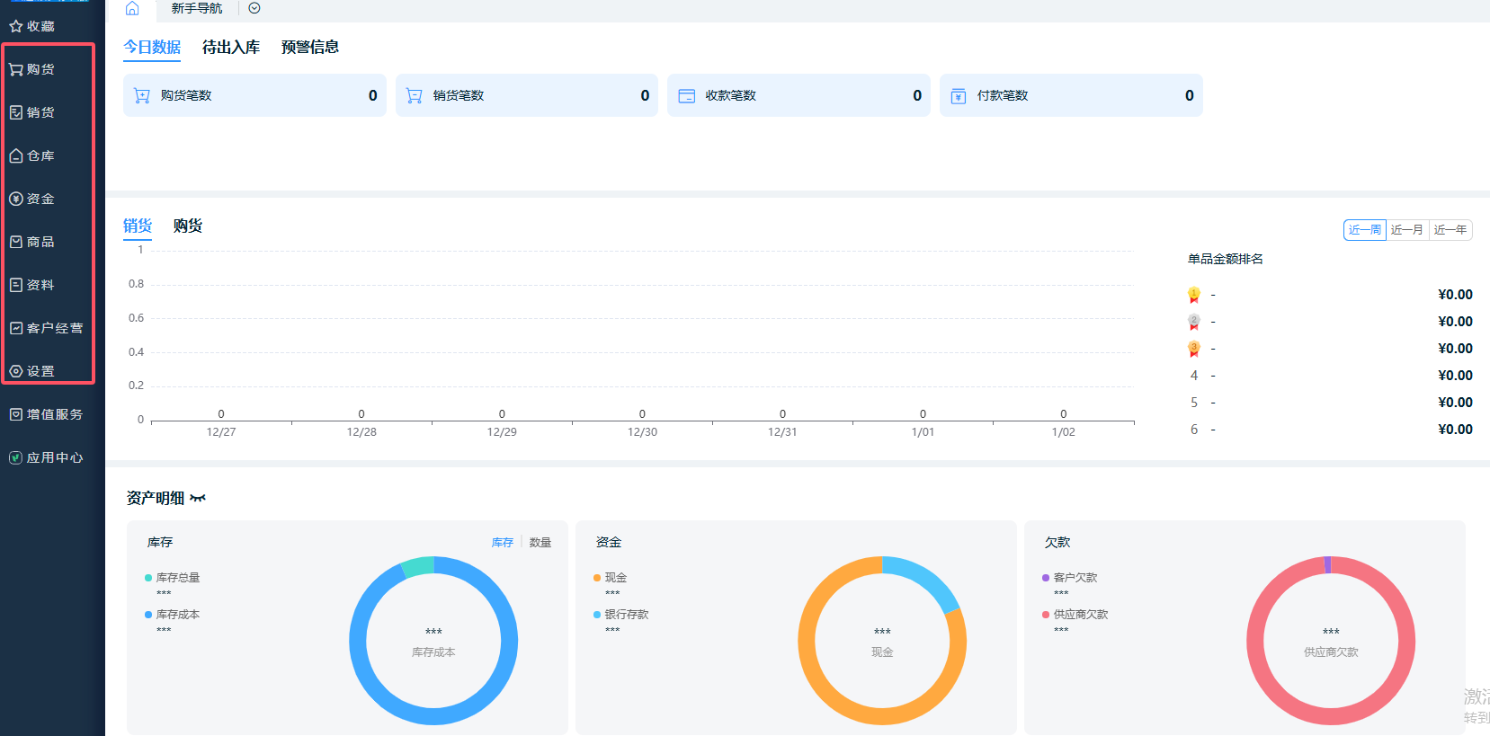
Task: Open the 购货笔数 summary card
Action: click(254, 95)
